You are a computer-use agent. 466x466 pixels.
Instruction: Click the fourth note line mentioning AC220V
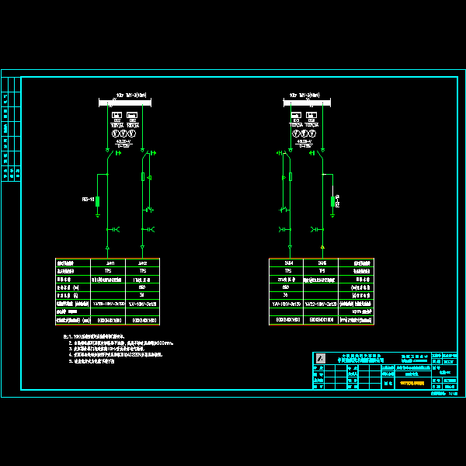coord(116,355)
